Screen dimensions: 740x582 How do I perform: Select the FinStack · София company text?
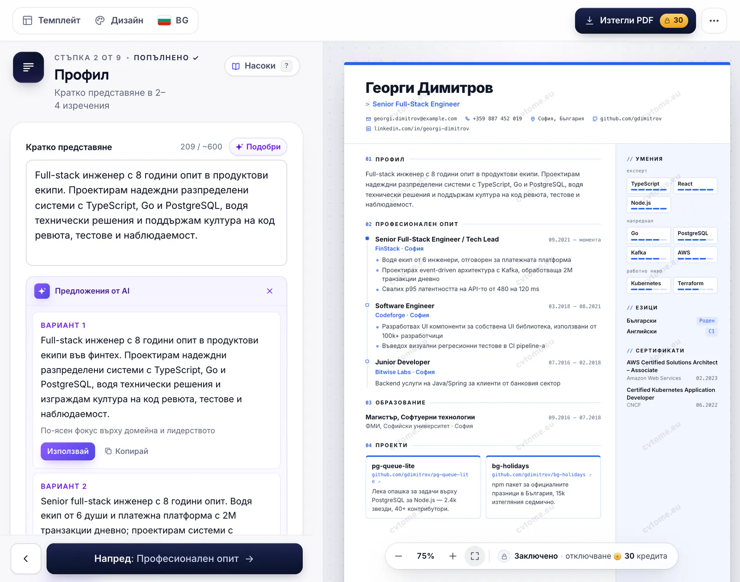pyautogui.click(x=399, y=249)
